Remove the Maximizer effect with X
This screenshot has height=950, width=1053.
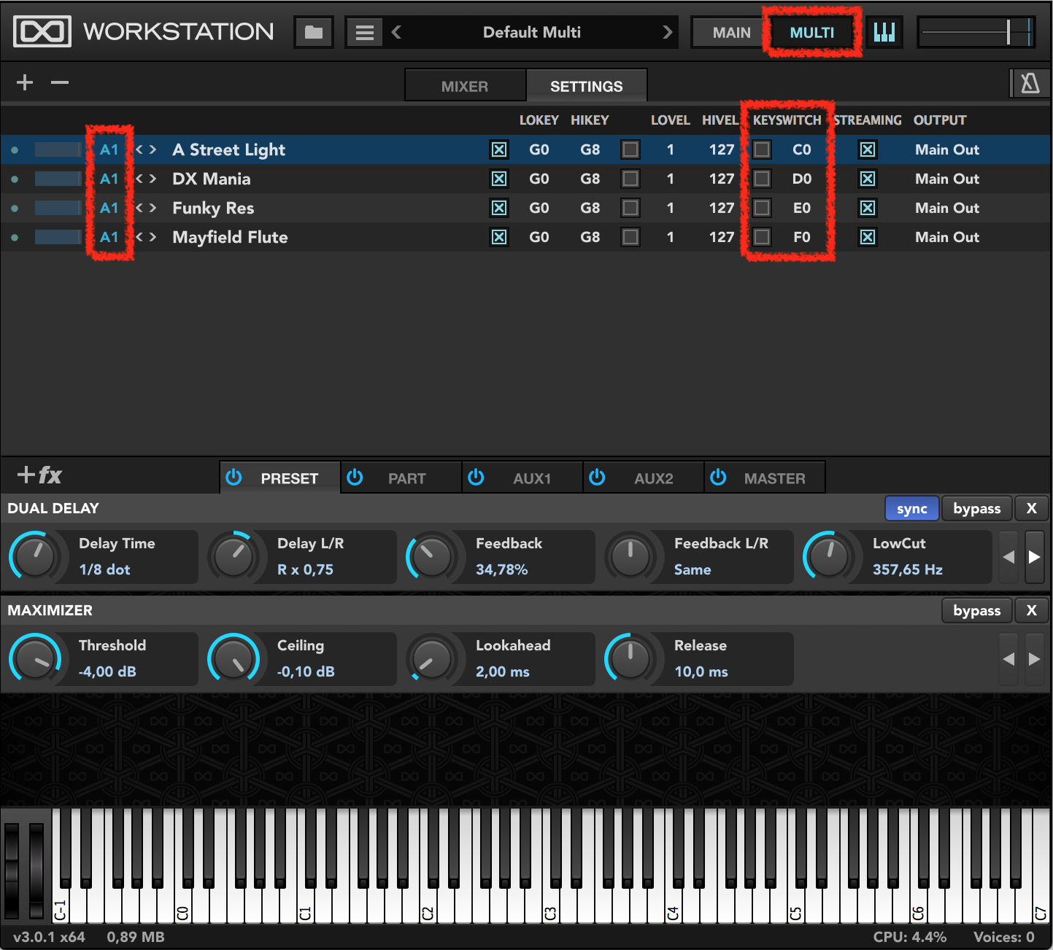(1031, 610)
